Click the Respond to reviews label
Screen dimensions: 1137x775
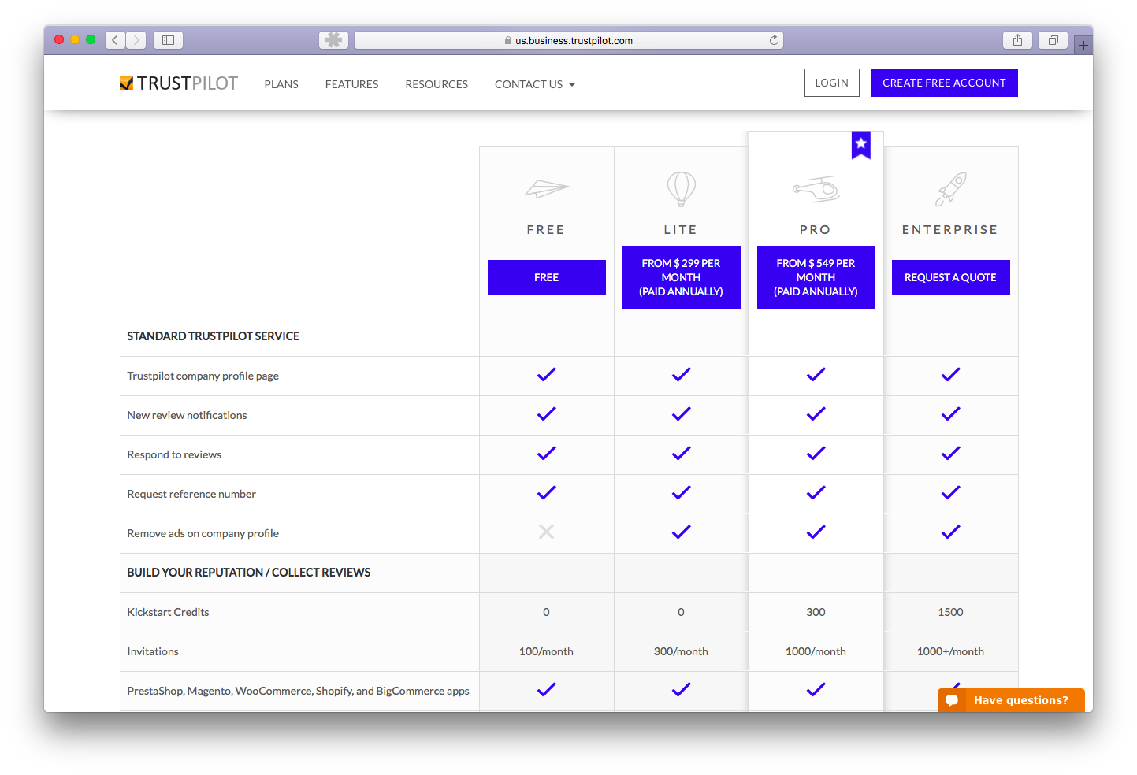[174, 454]
